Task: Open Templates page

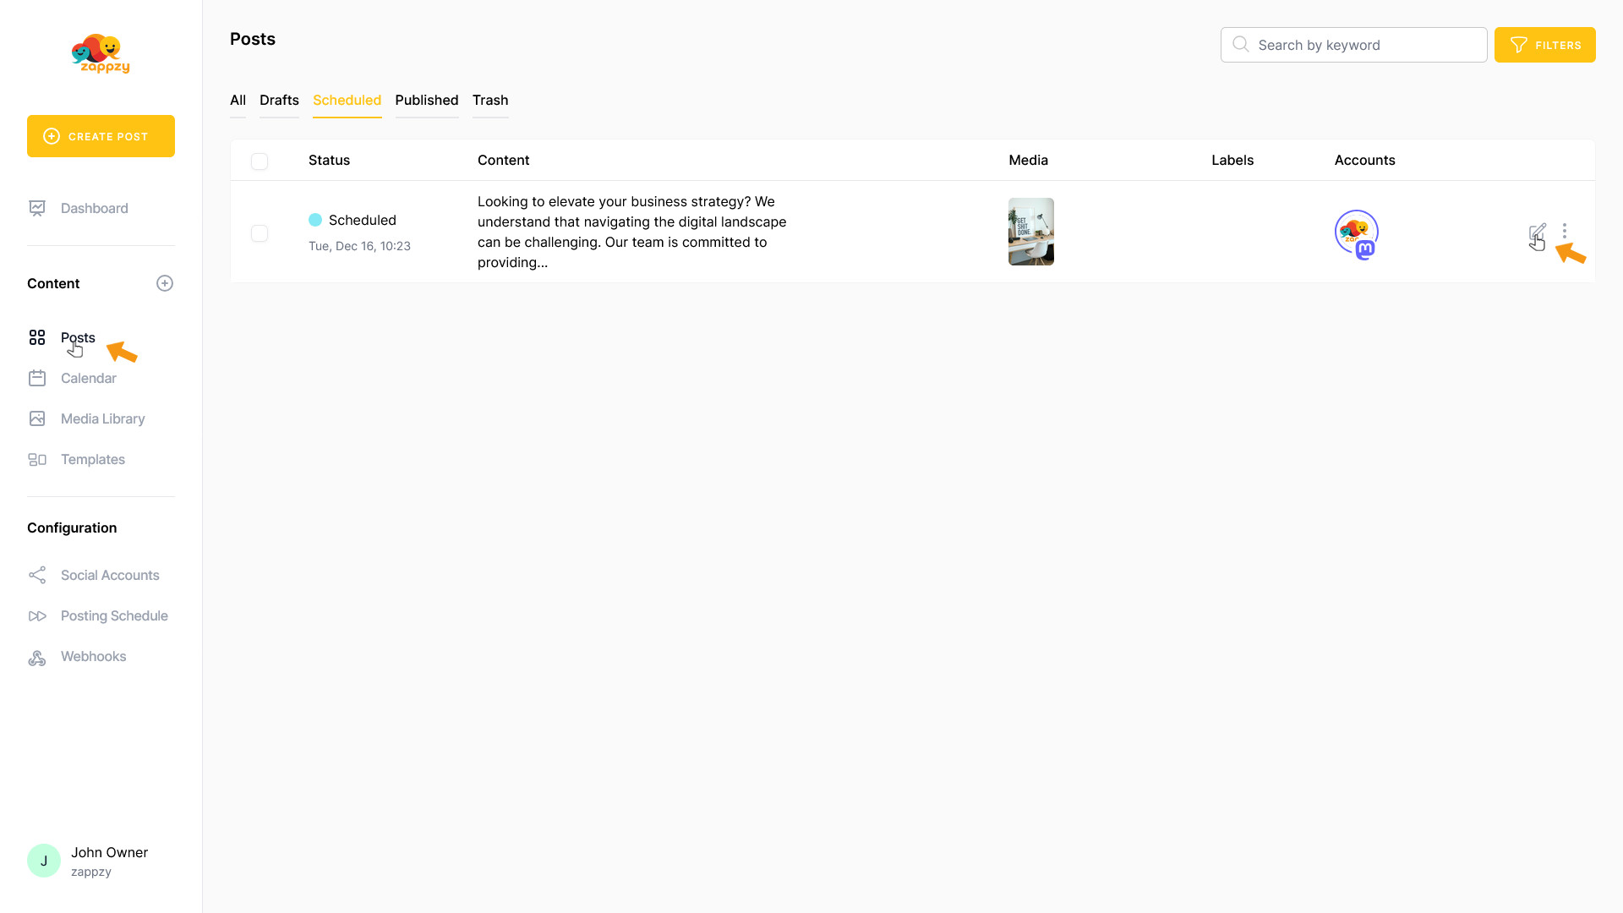Action: (x=92, y=459)
